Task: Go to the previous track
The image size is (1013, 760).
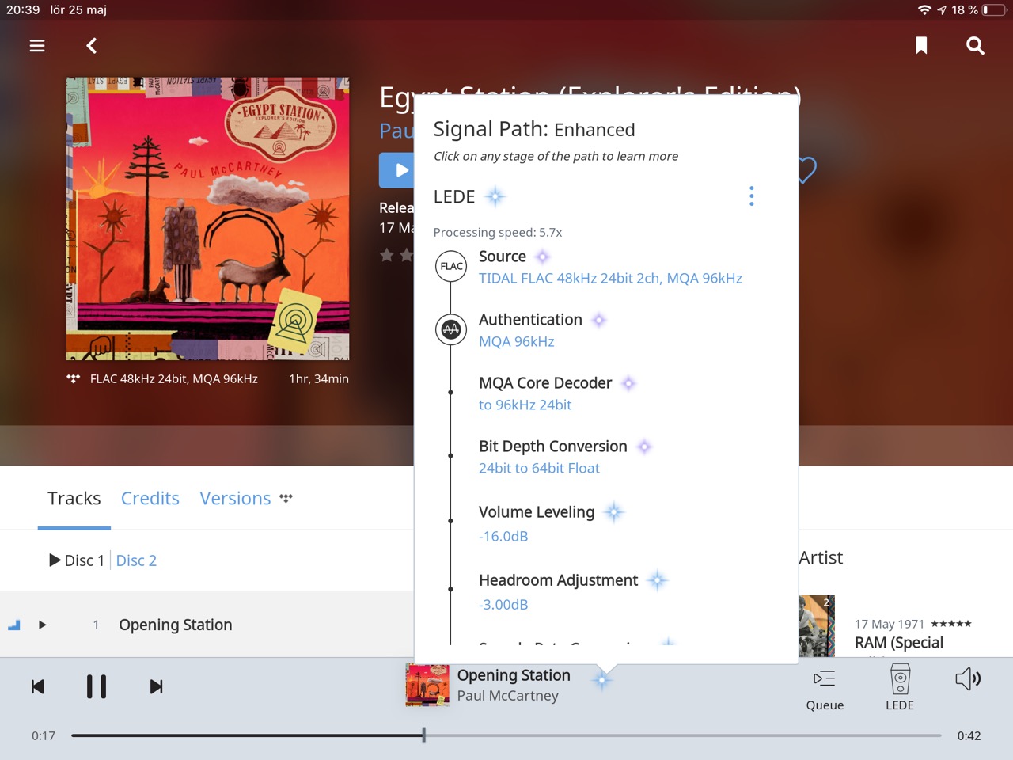Action: coord(37,686)
